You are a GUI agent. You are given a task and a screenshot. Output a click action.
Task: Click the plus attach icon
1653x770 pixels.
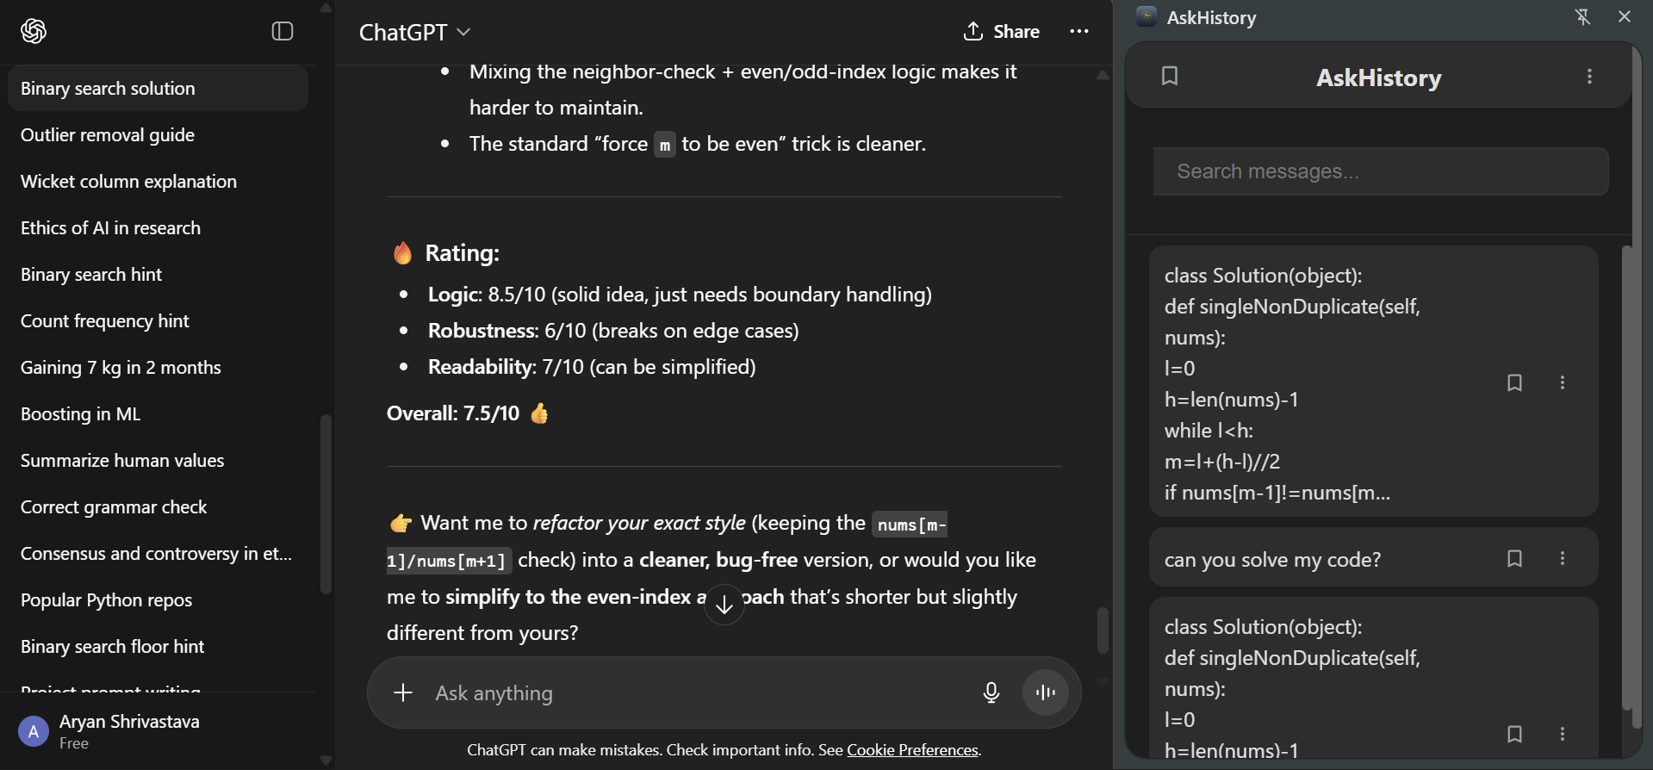pos(403,692)
